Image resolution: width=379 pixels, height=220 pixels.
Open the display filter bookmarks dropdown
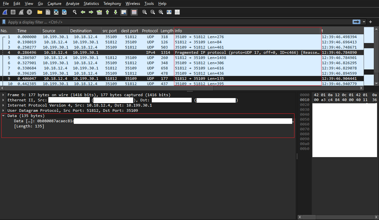tap(3, 22)
